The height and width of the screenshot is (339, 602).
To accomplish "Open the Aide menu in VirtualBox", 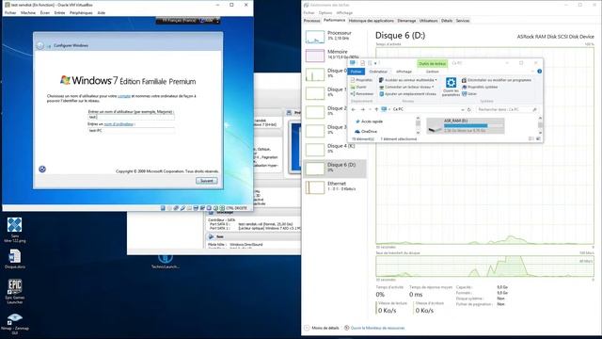I will tap(101, 12).
